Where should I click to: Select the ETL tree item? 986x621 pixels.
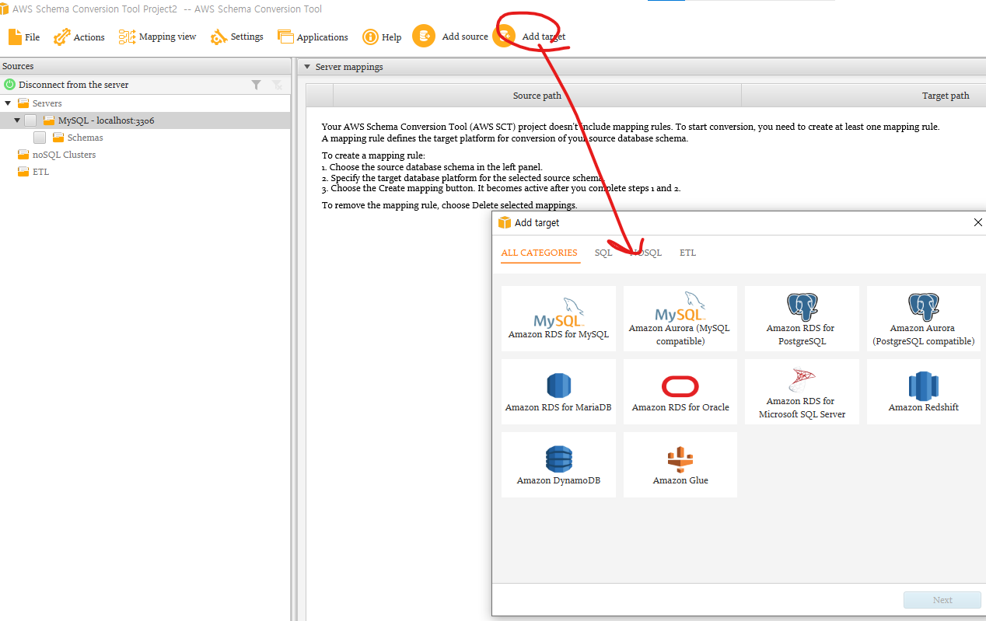tap(40, 172)
